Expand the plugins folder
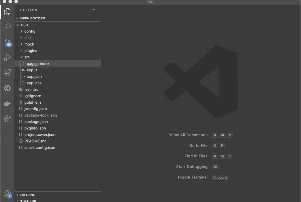 [x=21, y=51]
